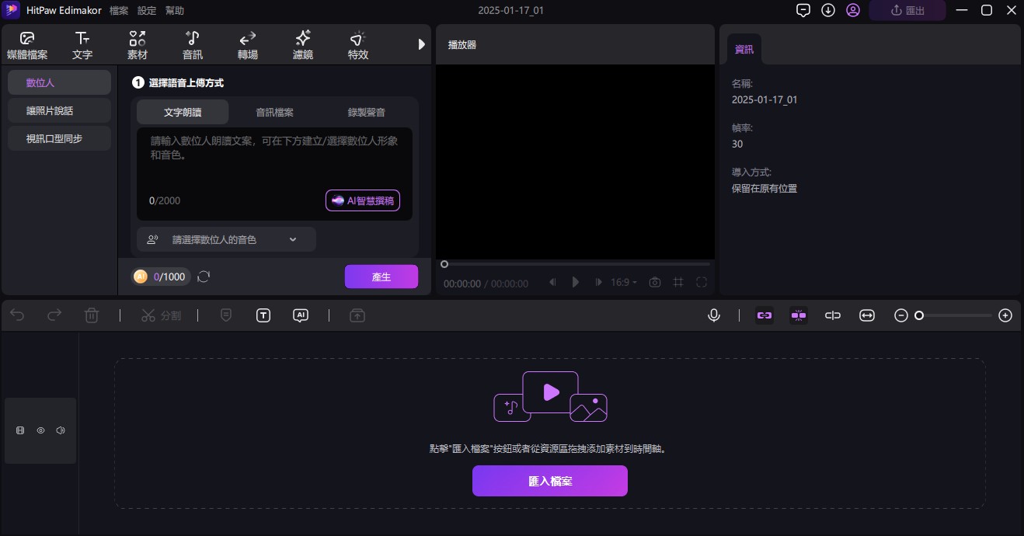This screenshot has height=536, width=1024.
Task: Click the media placeholder illustration in timeline
Action: pos(550,397)
